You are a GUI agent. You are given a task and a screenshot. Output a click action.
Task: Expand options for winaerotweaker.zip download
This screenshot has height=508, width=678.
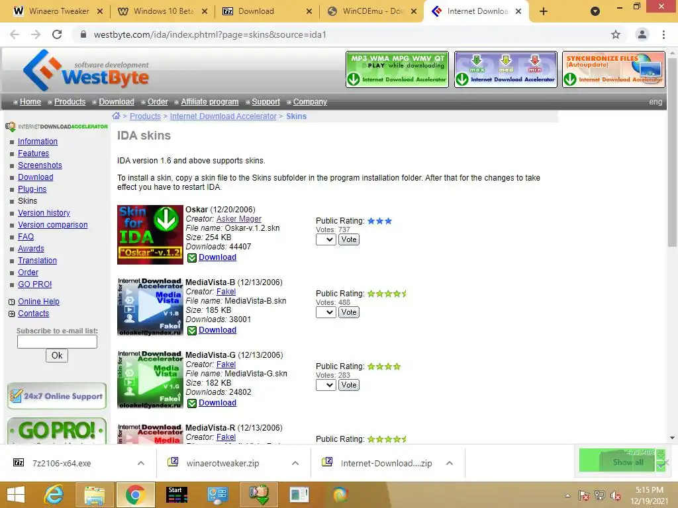pos(295,463)
